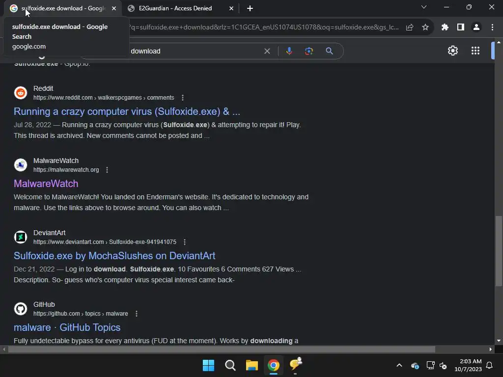Image resolution: width=503 pixels, height=377 pixels.
Task: Click the horizontal scrollbar left arrow
Action: click(x=4, y=350)
